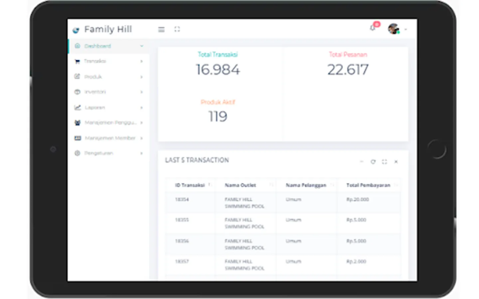Click the Total Pesanan value 22.617

coord(348,70)
